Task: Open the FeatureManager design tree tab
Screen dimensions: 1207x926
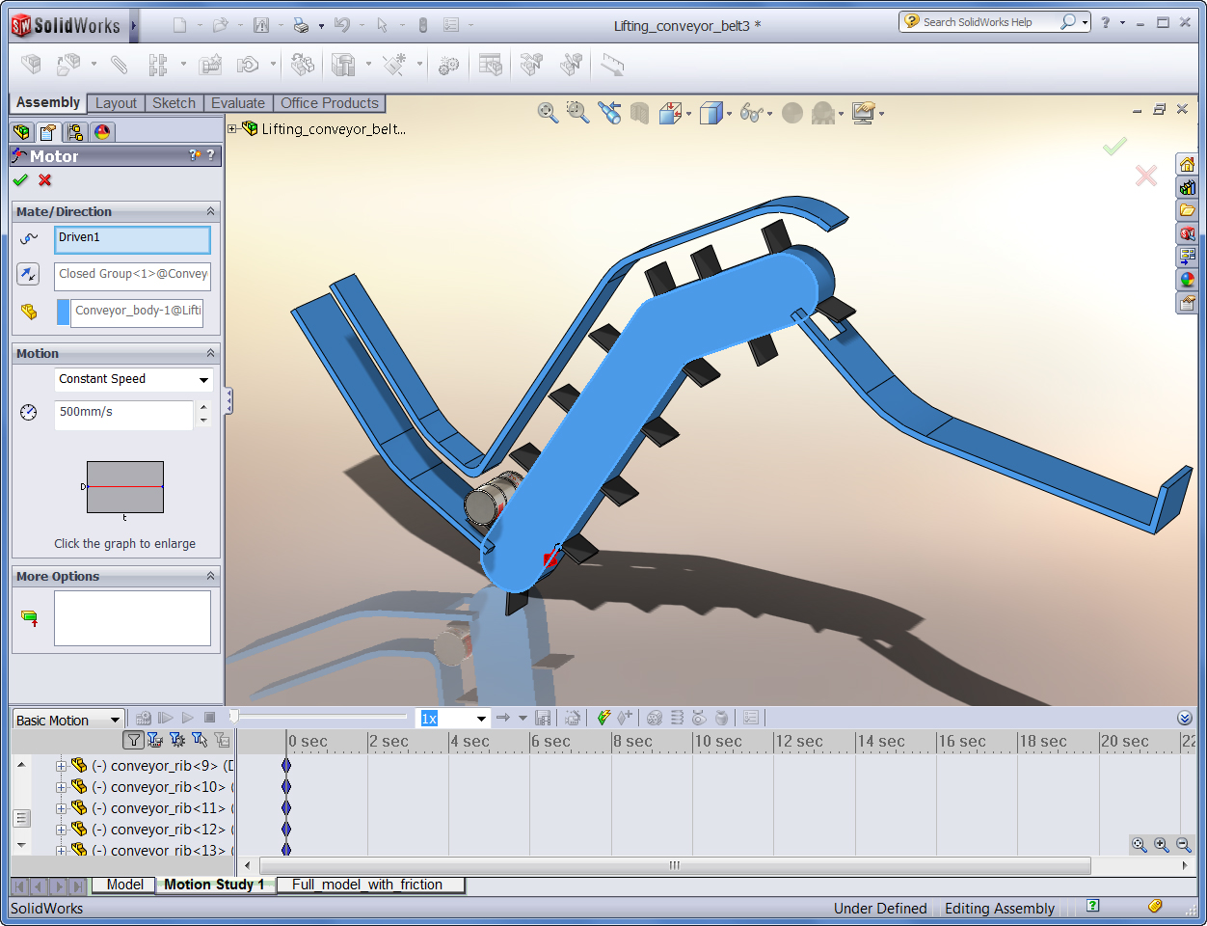Action: [x=21, y=132]
